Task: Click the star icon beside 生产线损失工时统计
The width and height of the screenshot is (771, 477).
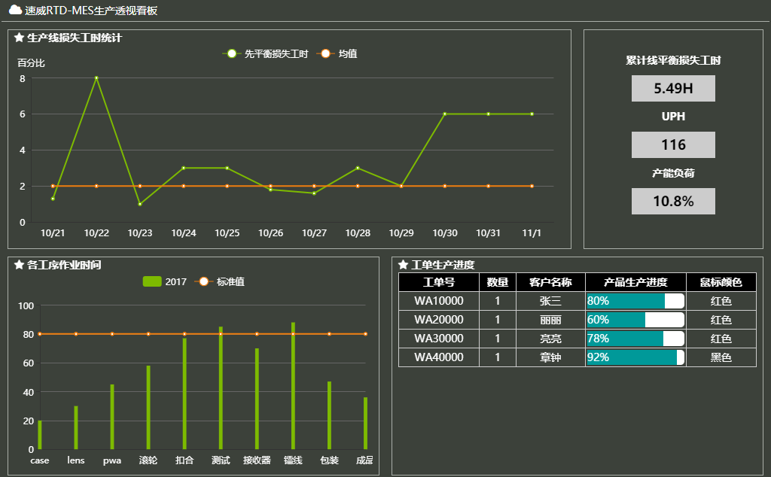Action: pyautogui.click(x=19, y=38)
